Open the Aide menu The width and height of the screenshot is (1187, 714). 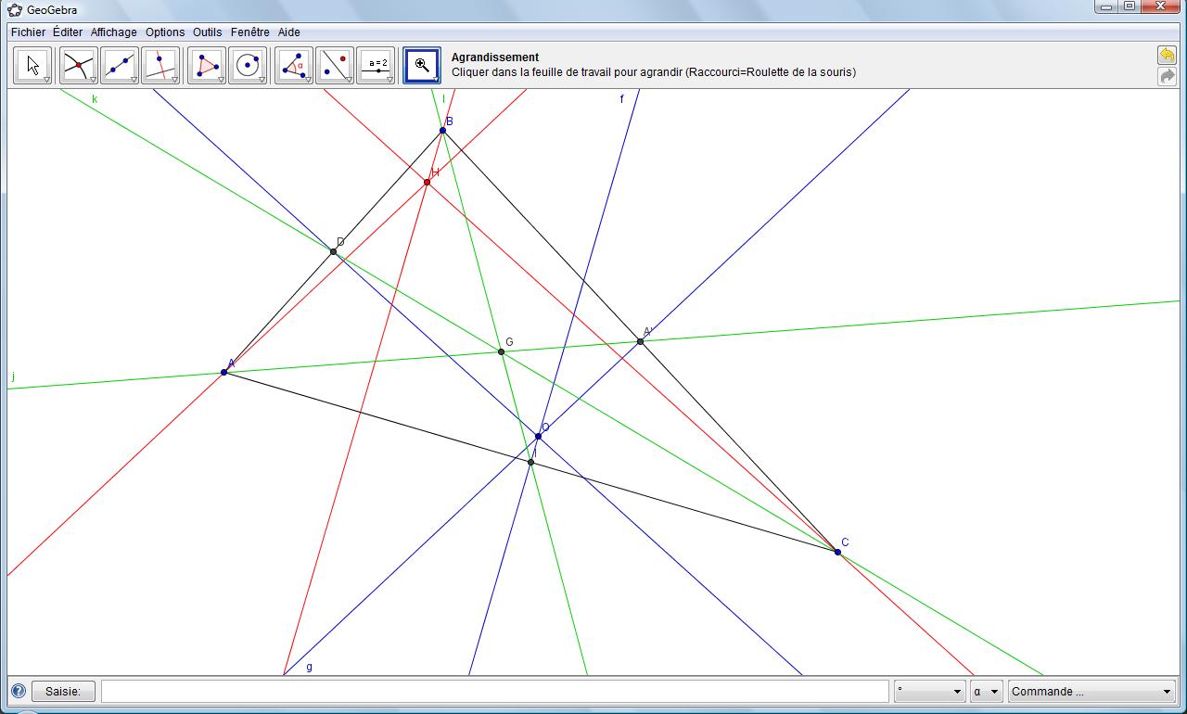click(x=289, y=32)
